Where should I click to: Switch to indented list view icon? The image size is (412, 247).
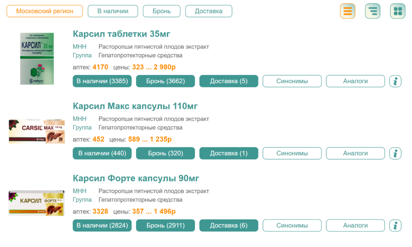coord(372,11)
